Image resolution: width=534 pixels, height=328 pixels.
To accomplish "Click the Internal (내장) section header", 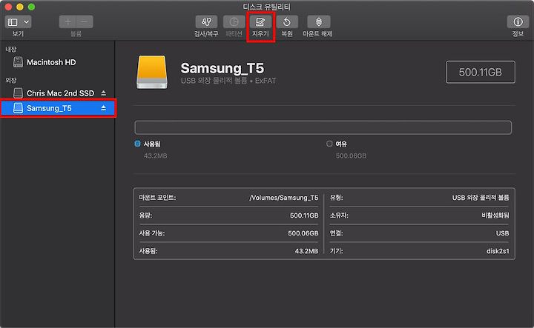I will point(11,50).
